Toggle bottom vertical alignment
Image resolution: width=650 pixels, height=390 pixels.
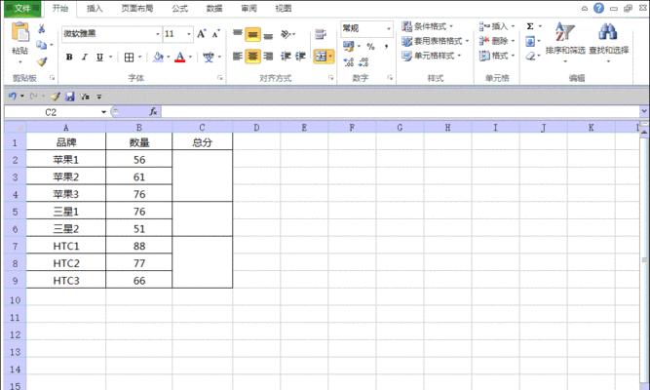(x=268, y=35)
